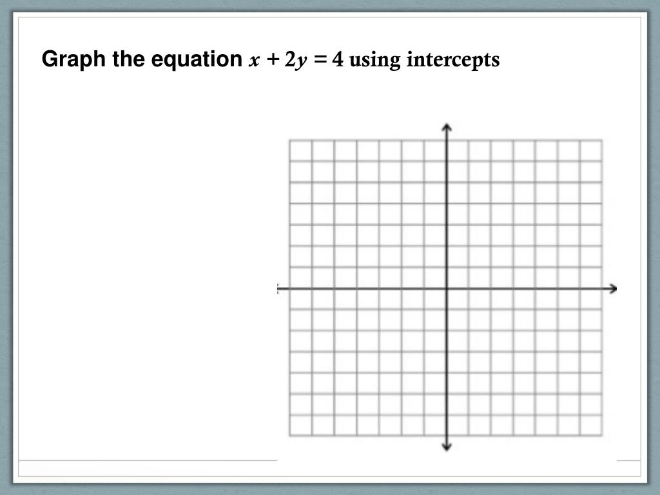660x495 pixels.
Task: Click the bottom-right corner cell of the grid
Action: tap(591, 425)
